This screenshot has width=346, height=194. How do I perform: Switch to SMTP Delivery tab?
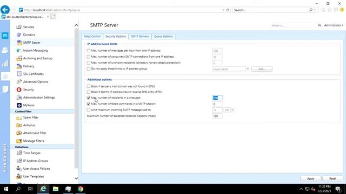point(140,36)
